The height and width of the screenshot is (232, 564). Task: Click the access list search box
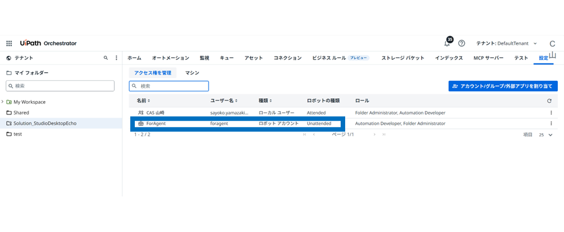coord(169,86)
